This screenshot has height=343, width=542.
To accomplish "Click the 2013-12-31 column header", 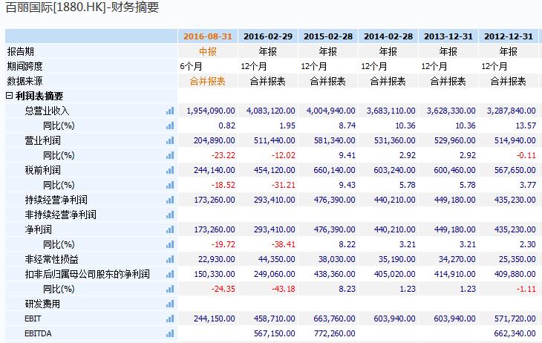I will 448,36.
